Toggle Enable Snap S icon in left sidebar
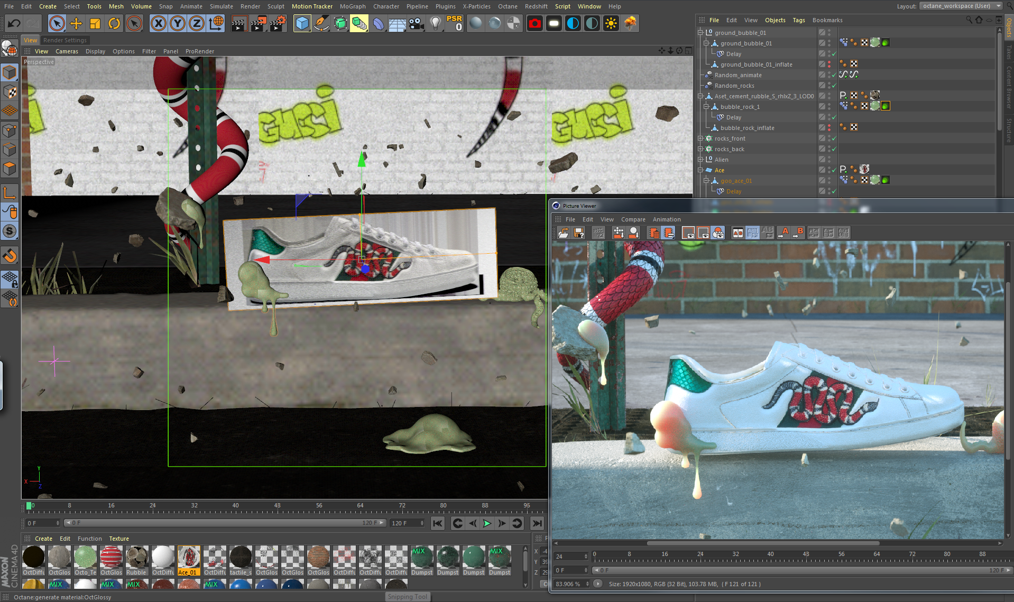The width and height of the screenshot is (1014, 602). [10, 231]
